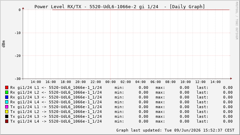Screen dimensions: 240x135
Task: Click the 12:00 x-axis time label
Action: [x=200, y=82]
